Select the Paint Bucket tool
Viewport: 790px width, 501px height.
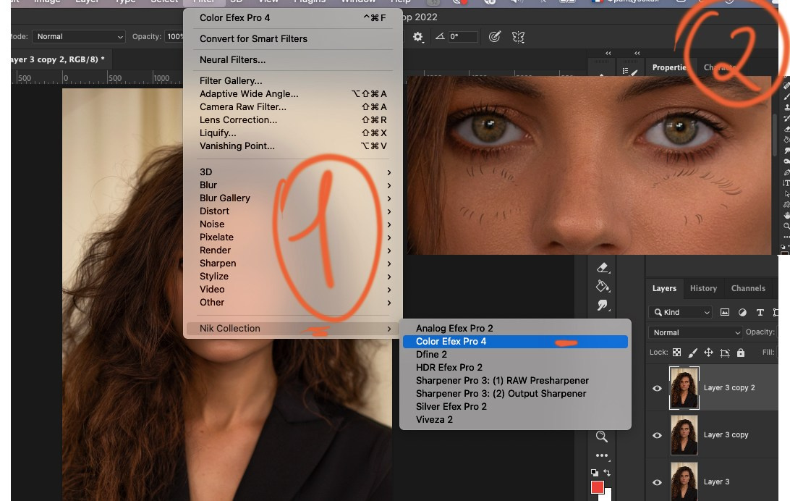(x=603, y=285)
